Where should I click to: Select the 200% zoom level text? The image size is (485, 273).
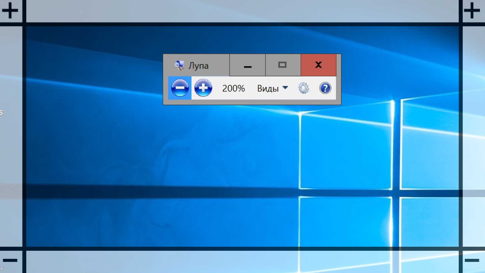coord(233,88)
